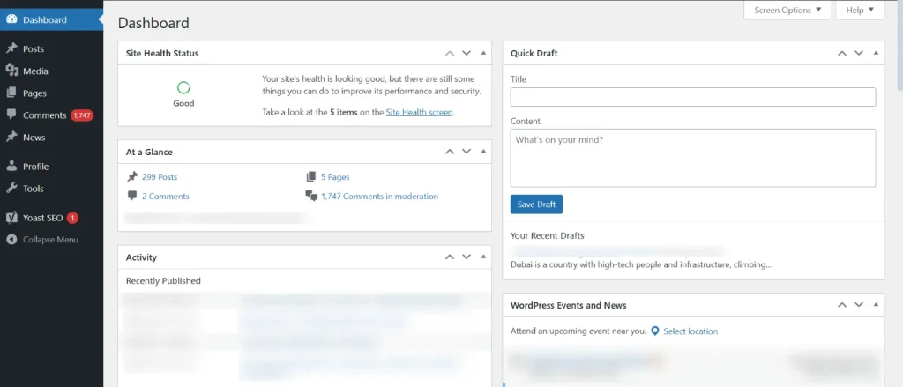
Task: Click the "Recently Published" heading text
Action: [163, 281]
